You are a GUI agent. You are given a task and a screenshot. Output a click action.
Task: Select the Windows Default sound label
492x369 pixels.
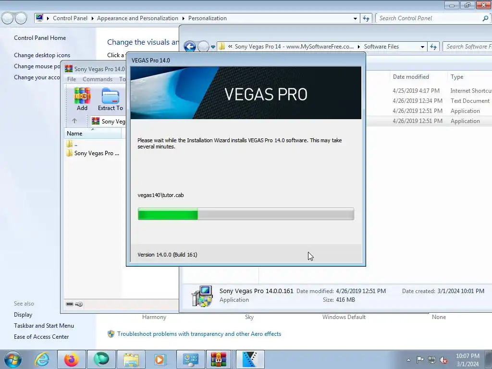pos(344,317)
